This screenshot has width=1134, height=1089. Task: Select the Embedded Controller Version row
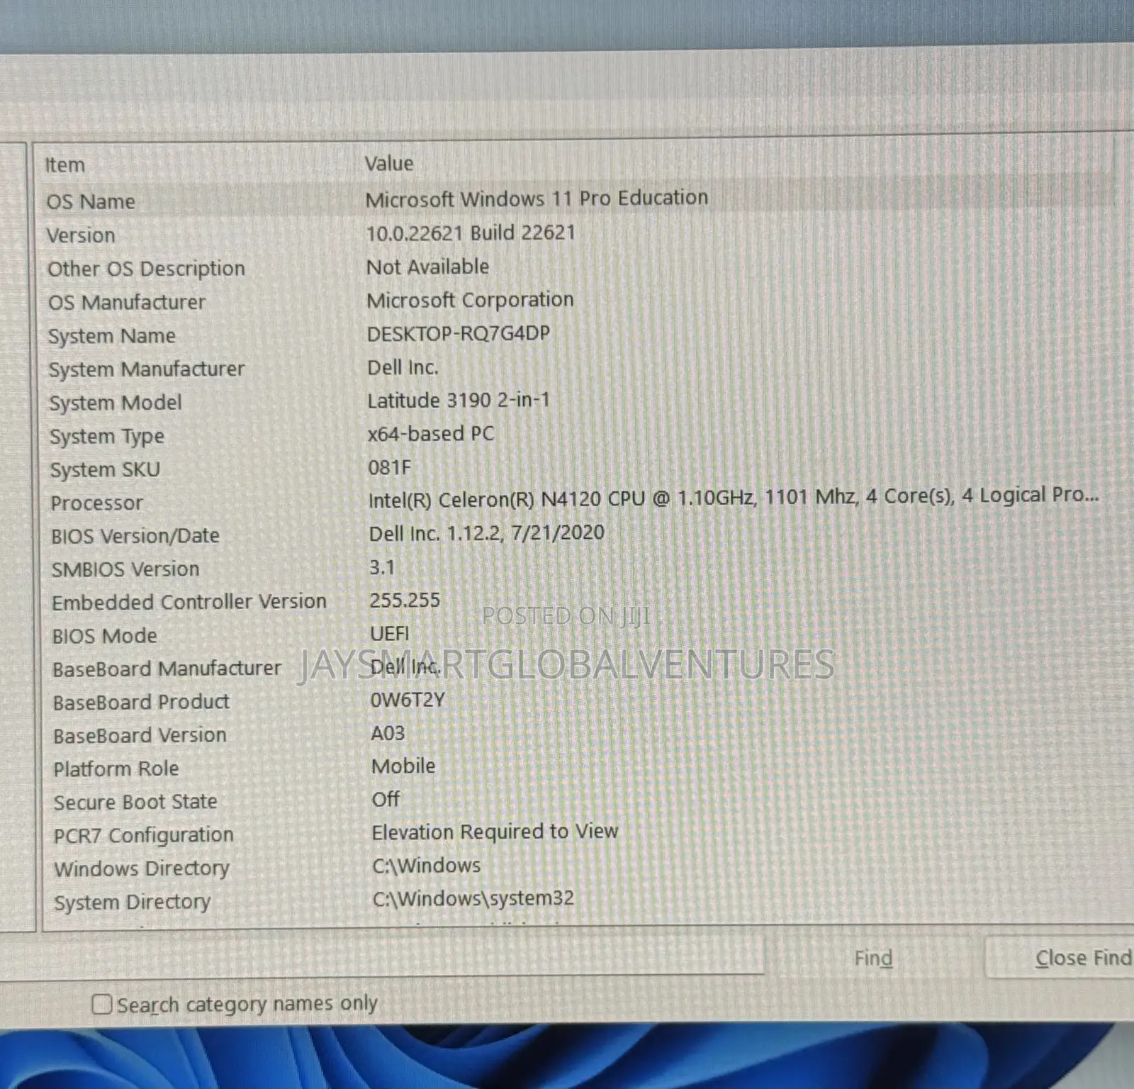tap(578, 602)
